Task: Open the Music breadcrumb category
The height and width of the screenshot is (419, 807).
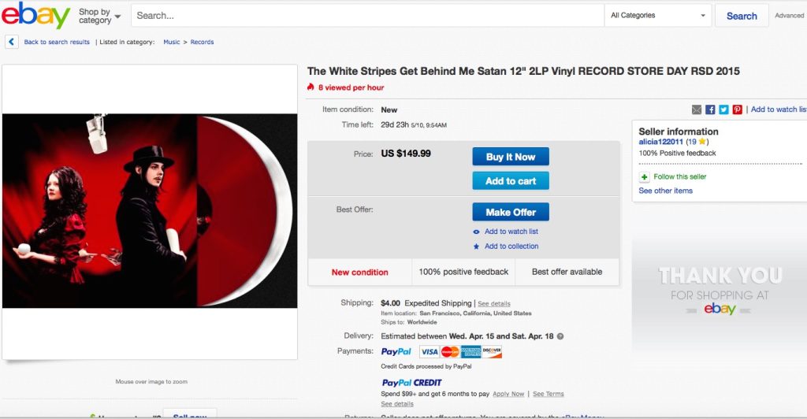Action: (x=171, y=42)
